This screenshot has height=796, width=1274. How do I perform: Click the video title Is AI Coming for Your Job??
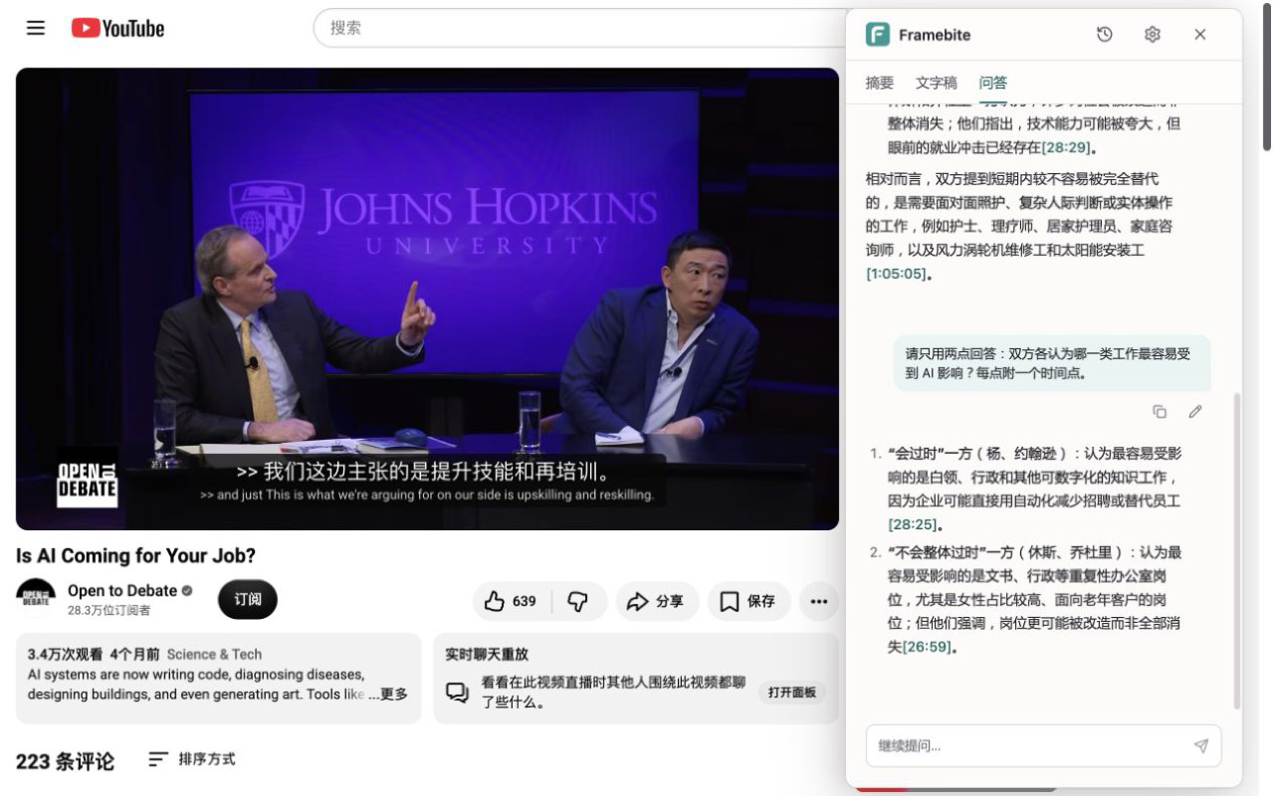135,555
